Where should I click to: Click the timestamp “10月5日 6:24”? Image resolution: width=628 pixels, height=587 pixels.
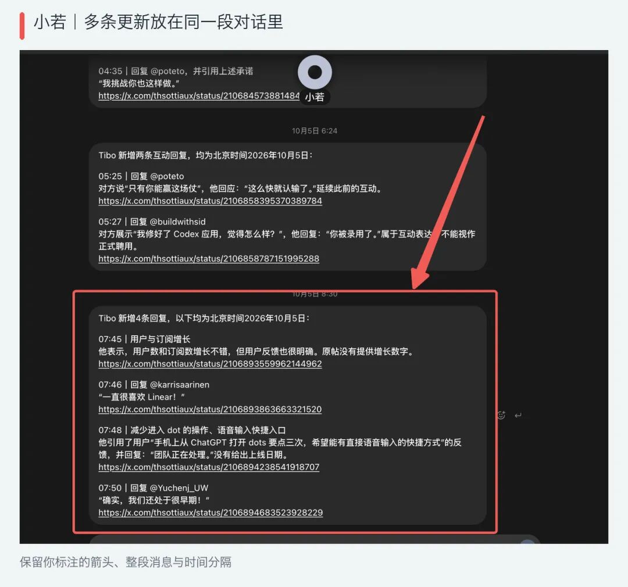click(315, 131)
